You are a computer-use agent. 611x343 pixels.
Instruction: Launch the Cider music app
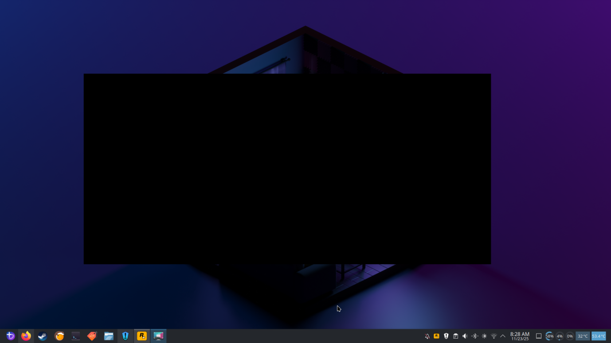[59, 336]
